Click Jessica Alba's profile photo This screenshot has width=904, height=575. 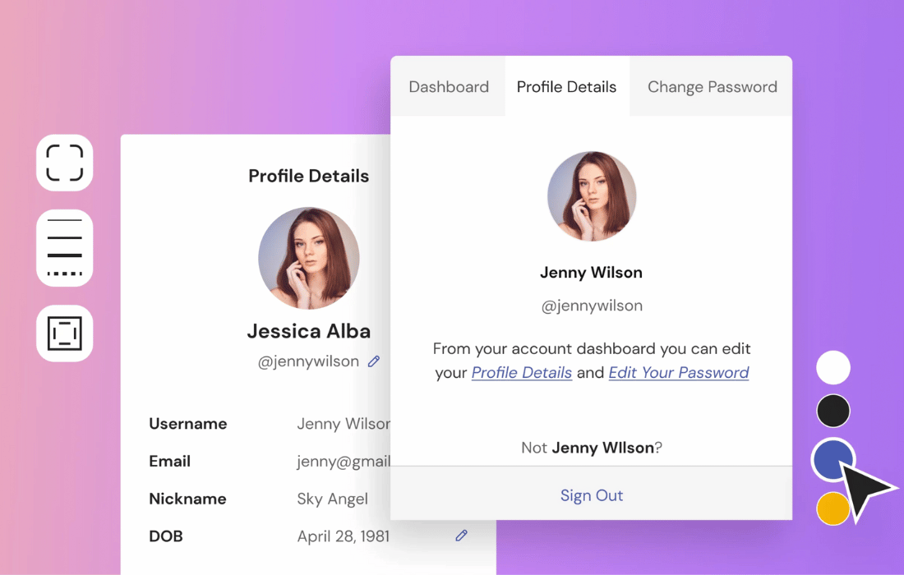click(x=309, y=258)
